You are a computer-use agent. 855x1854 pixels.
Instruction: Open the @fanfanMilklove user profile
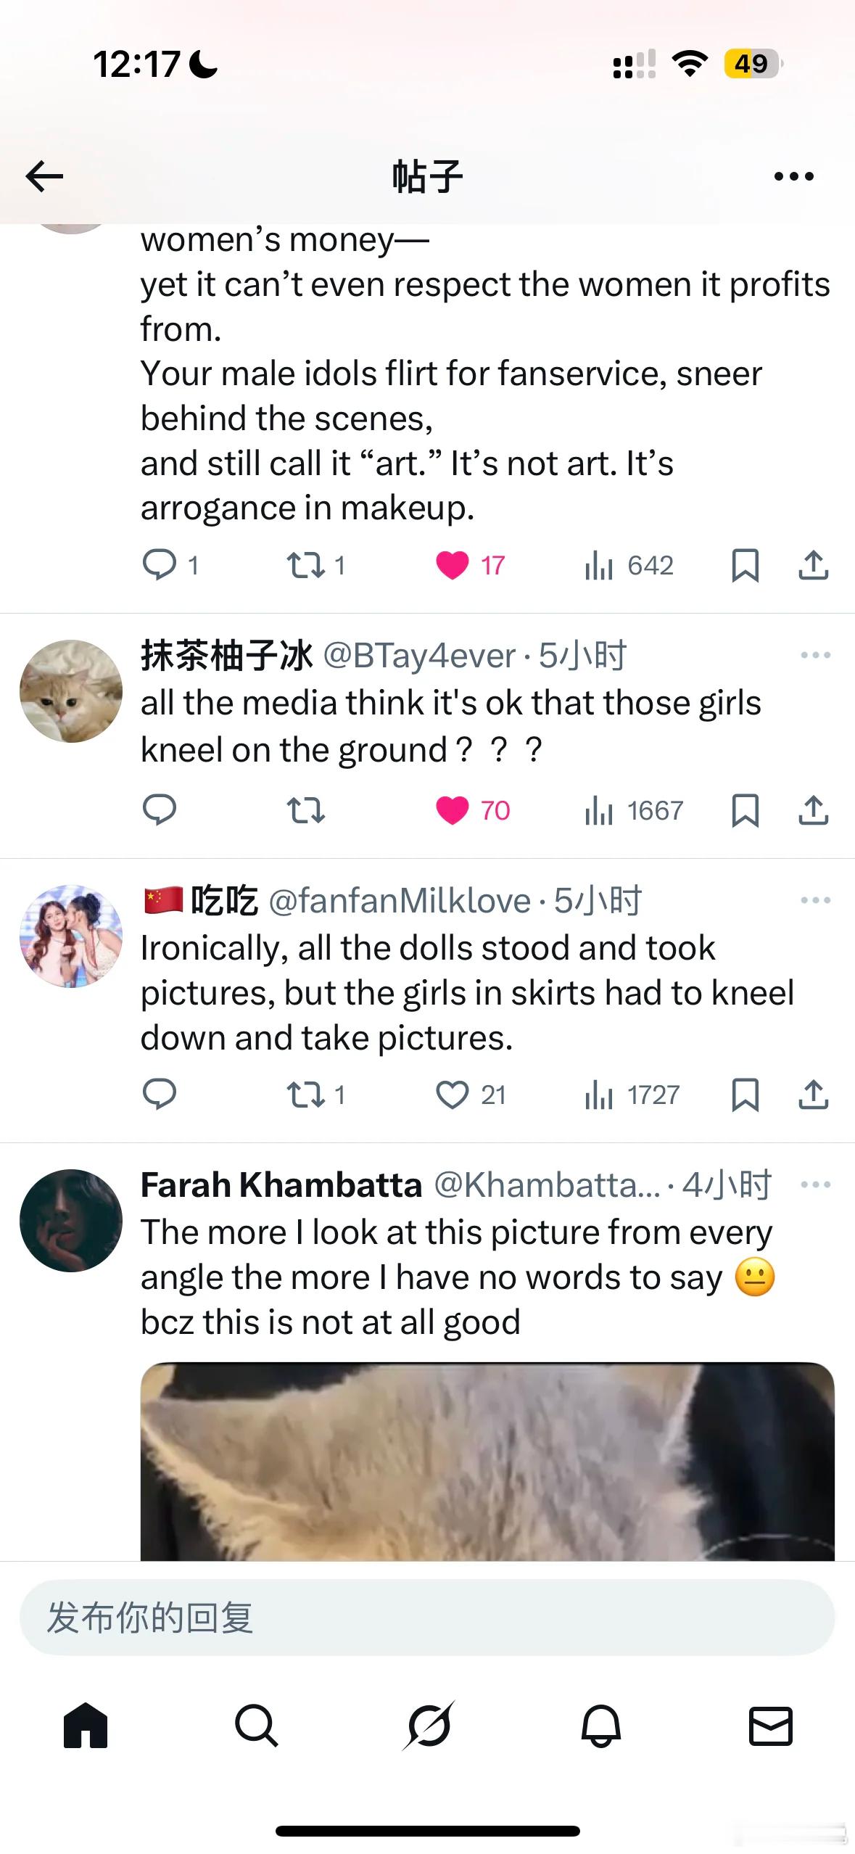click(x=70, y=936)
